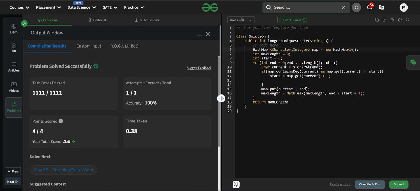Close the Output Window
Viewport: 420px width, 191px height.
[x=208, y=34]
